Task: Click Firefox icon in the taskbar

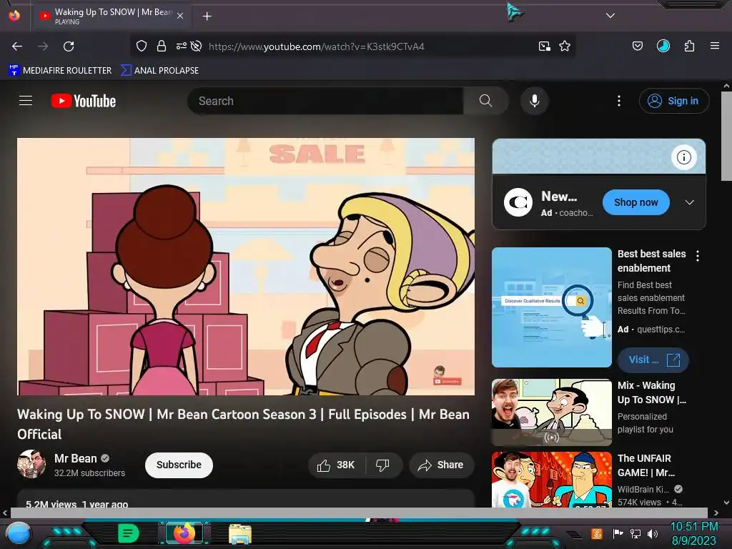Action: (184, 533)
